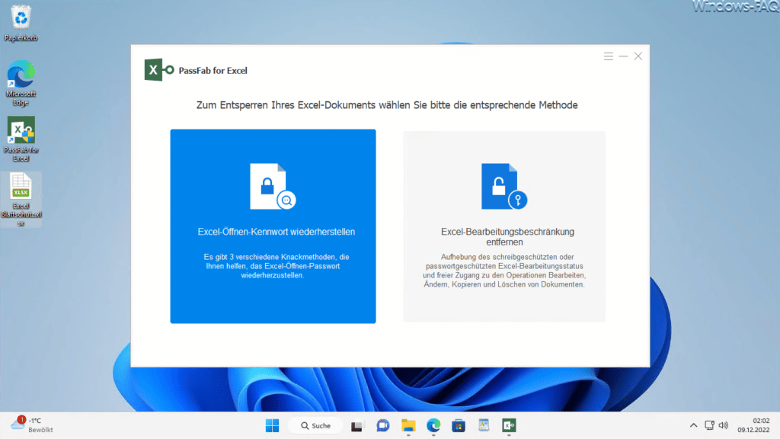Minimize the PassFab for Excel window
The height and width of the screenshot is (439, 780).
pyautogui.click(x=623, y=56)
